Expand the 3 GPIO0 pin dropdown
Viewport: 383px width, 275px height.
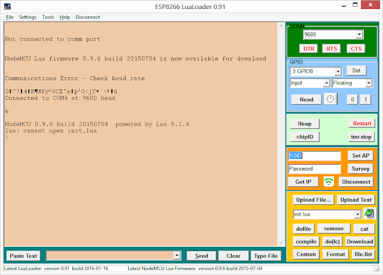(338, 71)
